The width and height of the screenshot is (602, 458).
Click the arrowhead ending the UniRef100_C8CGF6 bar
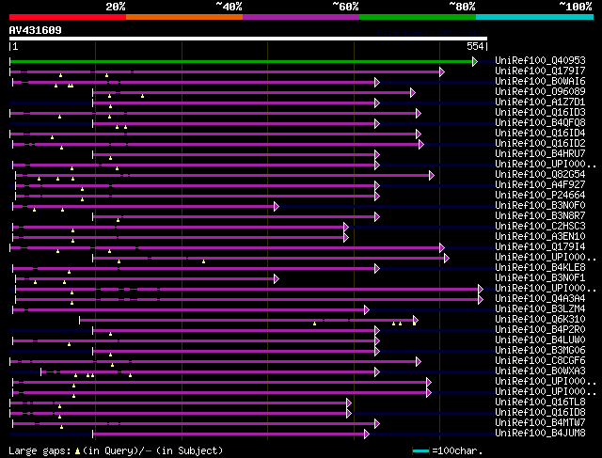click(x=419, y=362)
